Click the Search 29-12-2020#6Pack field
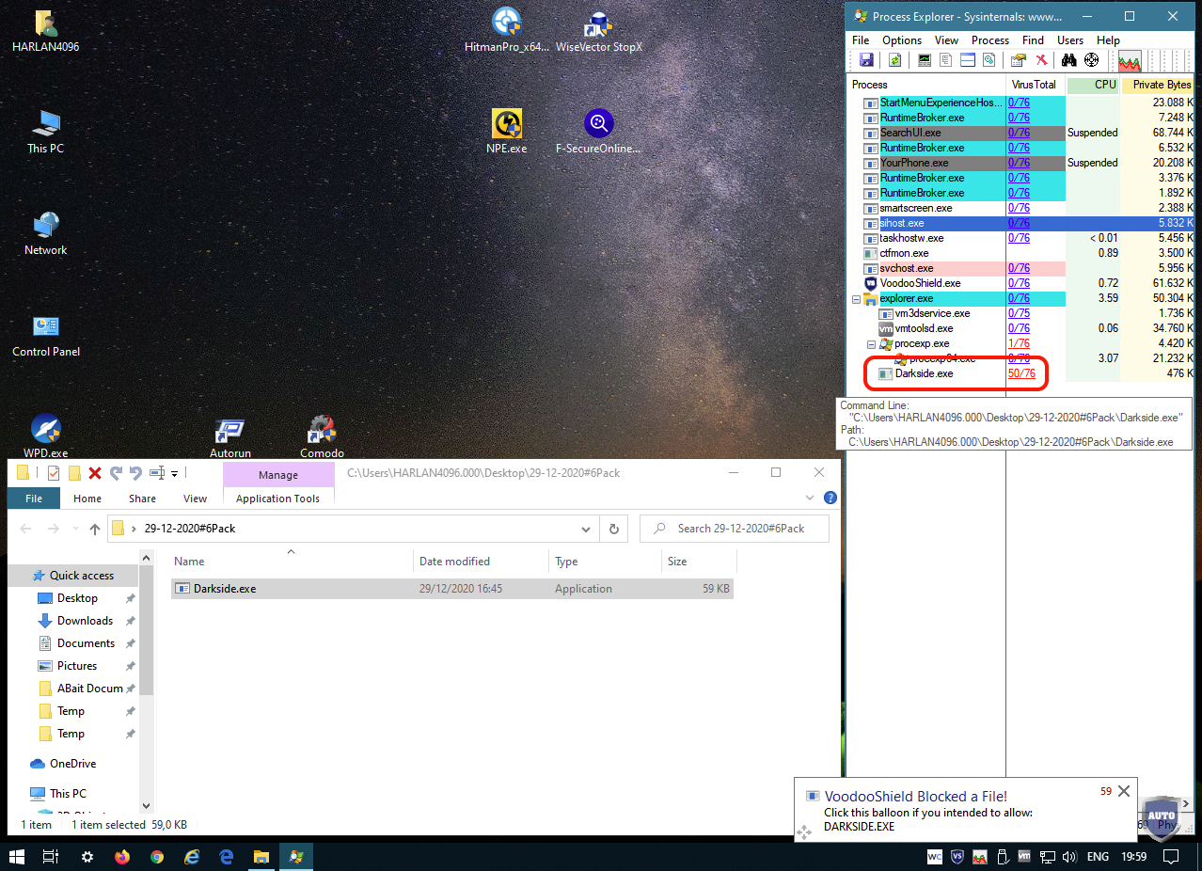This screenshot has width=1202, height=871. point(735,529)
